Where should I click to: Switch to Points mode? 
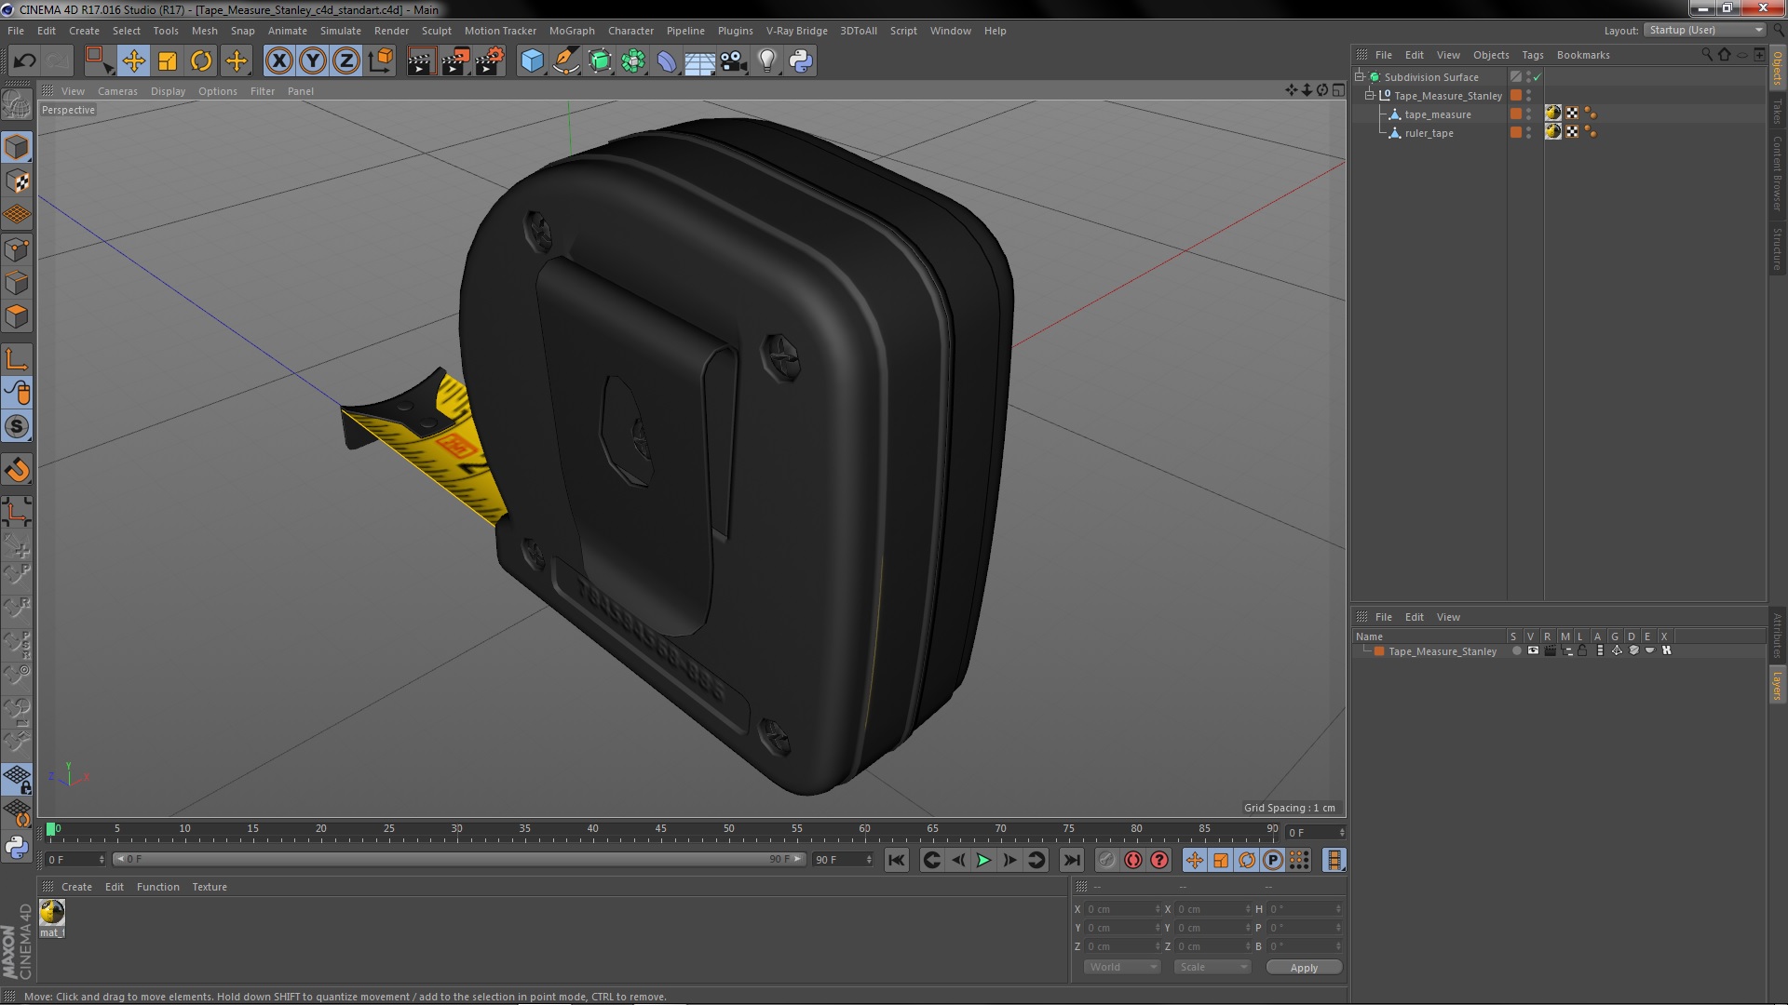[17, 249]
